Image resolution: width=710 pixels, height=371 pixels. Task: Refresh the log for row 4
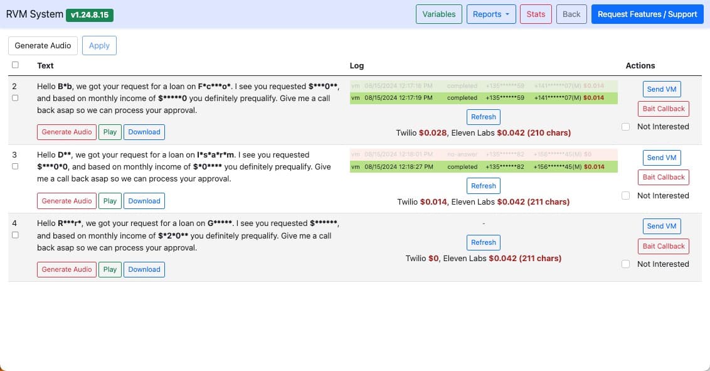(x=484, y=242)
